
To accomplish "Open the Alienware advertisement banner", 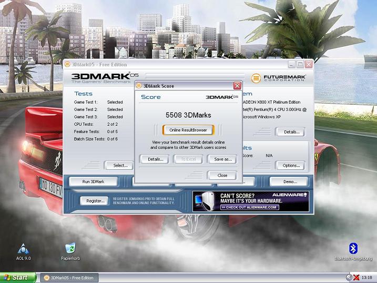I will (251, 201).
